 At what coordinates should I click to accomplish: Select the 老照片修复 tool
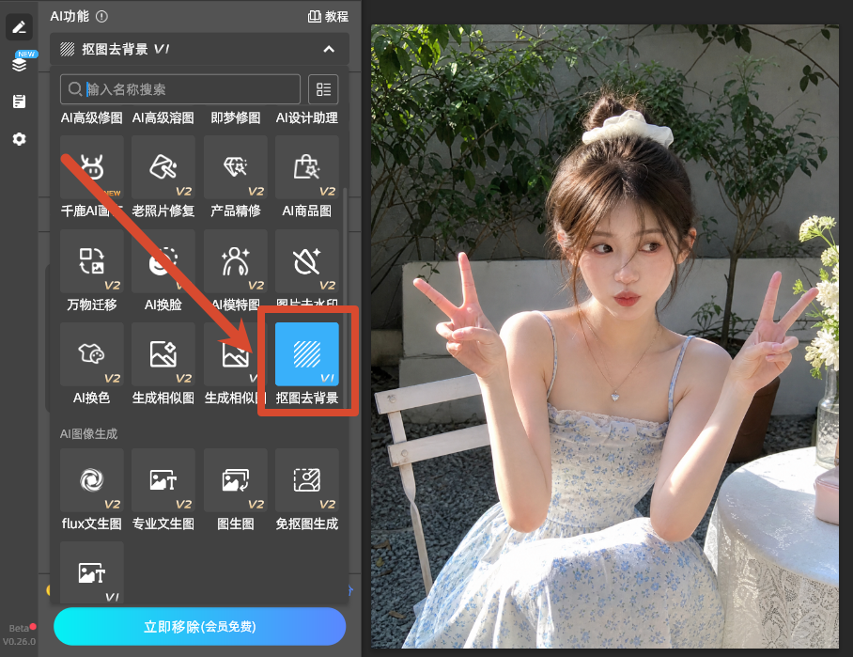(x=163, y=178)
